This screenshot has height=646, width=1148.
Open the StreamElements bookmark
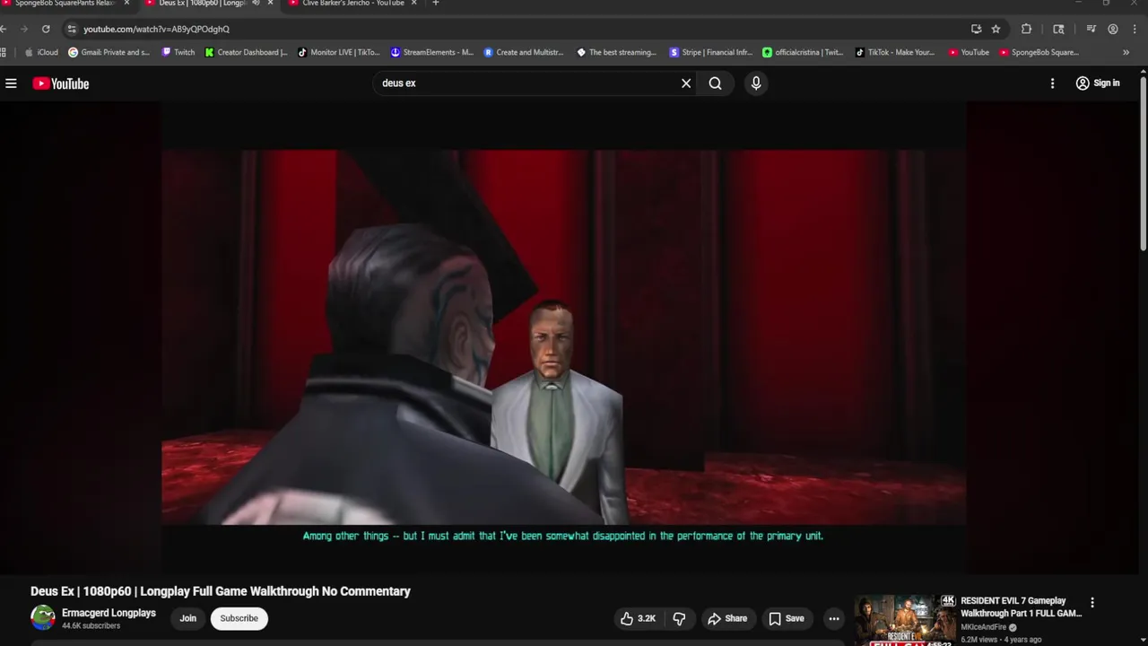pyautogui.click(x=431, y=52)
